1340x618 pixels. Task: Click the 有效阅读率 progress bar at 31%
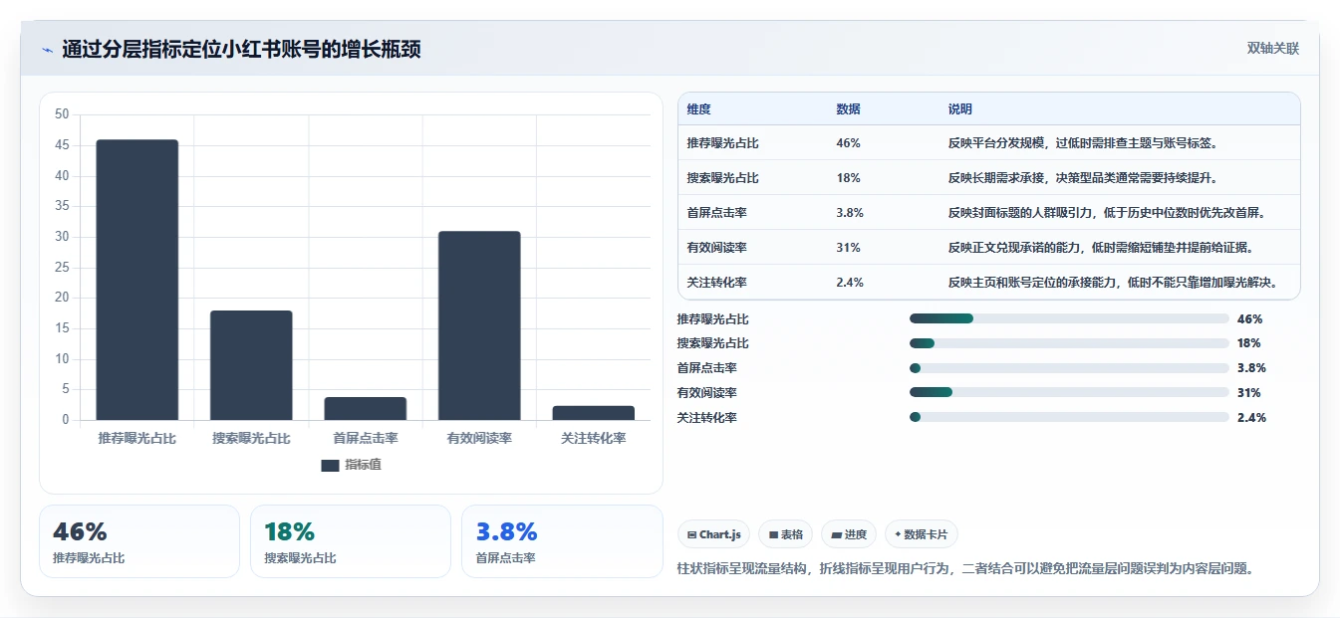[x=1069, y=393]
